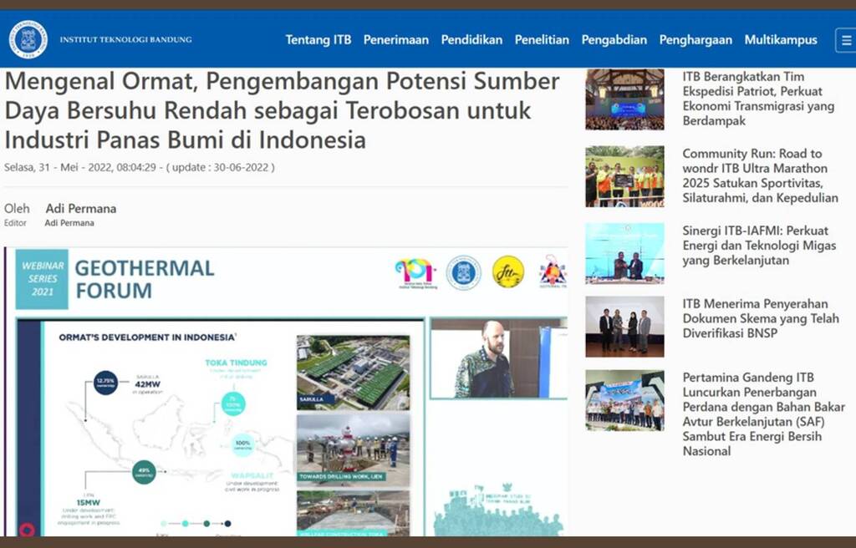Open the Penerimaan menu
856x548 pixels.
coord(395,39)
